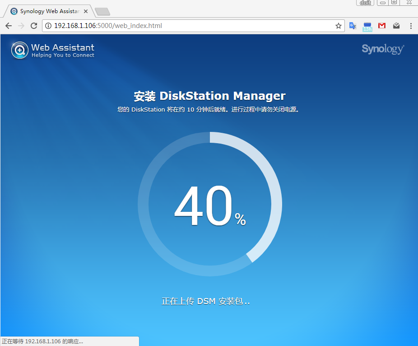
Task: Bookmark this page with the star icon
Action: (339, 26)
